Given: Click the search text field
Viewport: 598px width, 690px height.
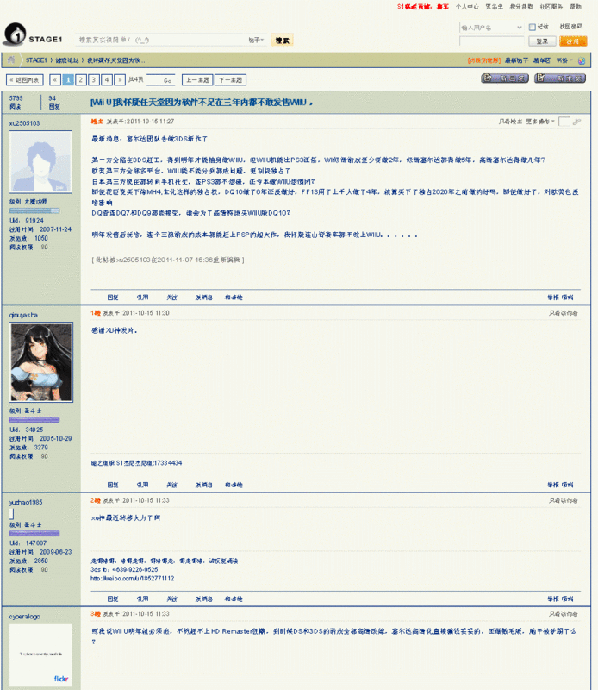Looking at the screenshot, I should point(161,40).
